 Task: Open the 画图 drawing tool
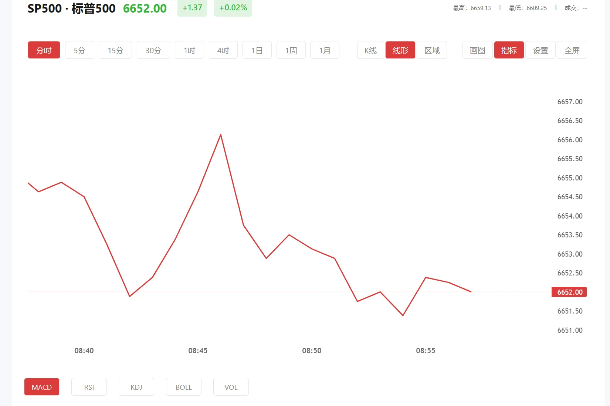(x=477, y=50)
